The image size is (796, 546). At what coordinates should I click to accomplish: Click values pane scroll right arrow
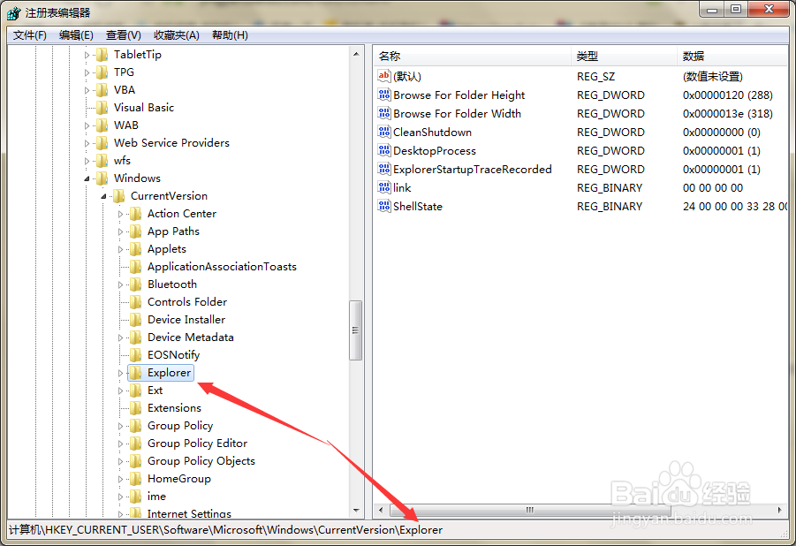pos(780,510)
